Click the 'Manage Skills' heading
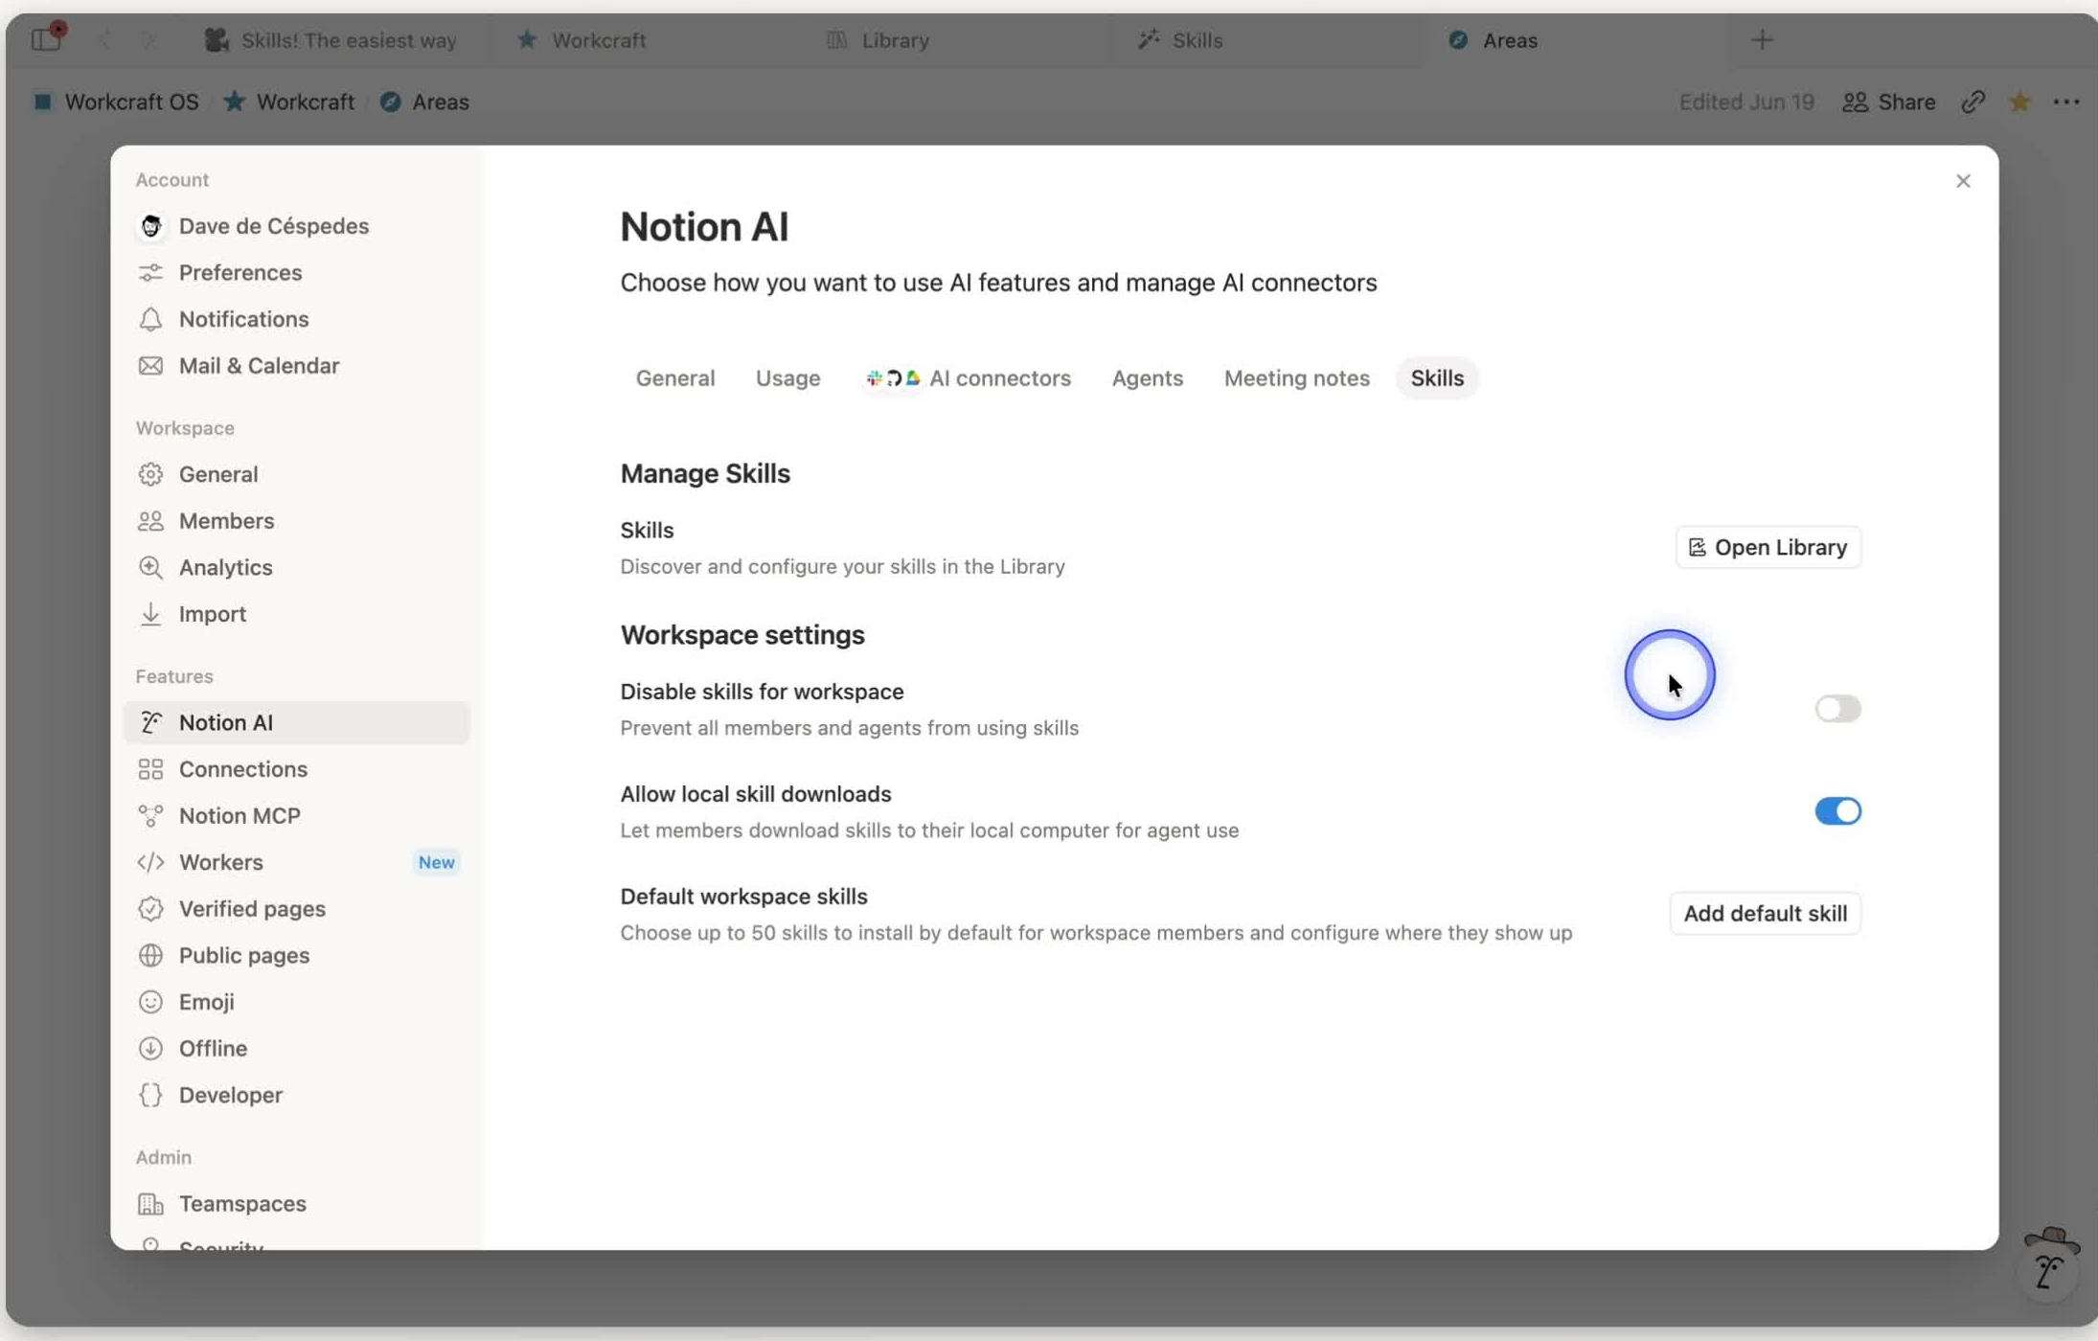 705,474
